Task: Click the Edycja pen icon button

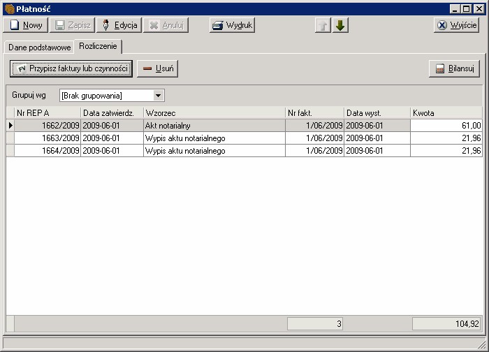Action: (x=119, y=25)
